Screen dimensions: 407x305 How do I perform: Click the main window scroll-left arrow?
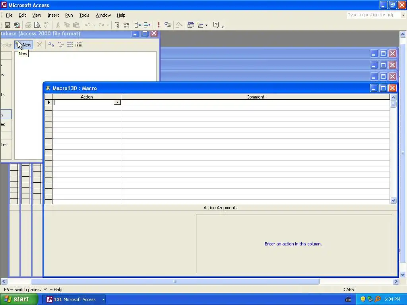(x=4, y=282)
